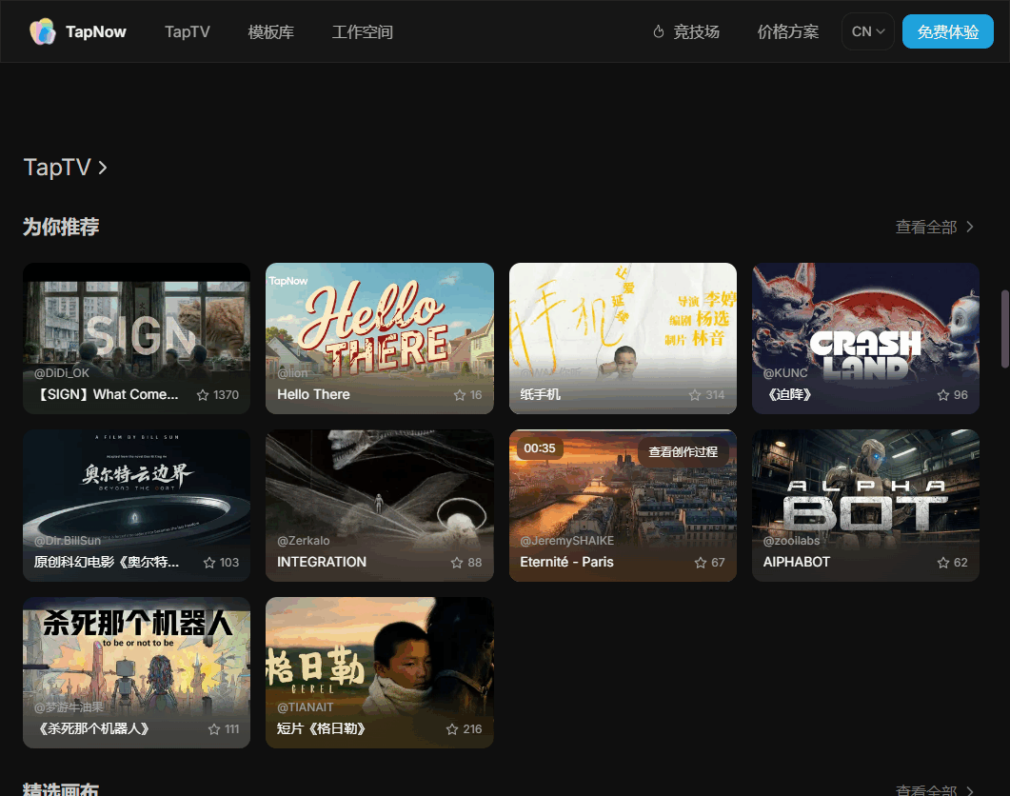
Task: Click the title INTEGRATION
Action: (x=322, y=562)
